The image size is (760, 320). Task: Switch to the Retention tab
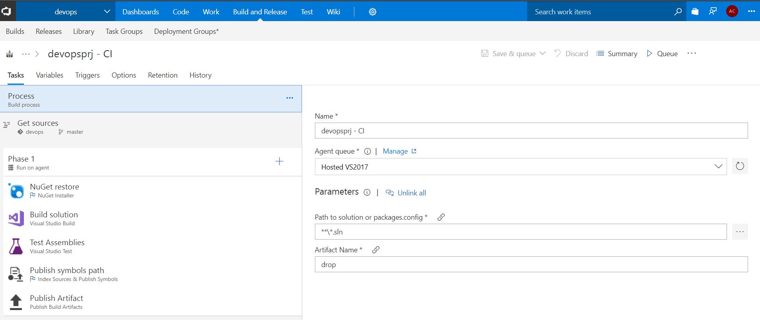162,75
